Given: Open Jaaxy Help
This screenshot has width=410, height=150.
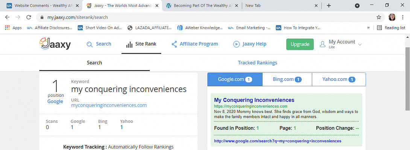Looking at the screenshot, I should click(250, 44).
